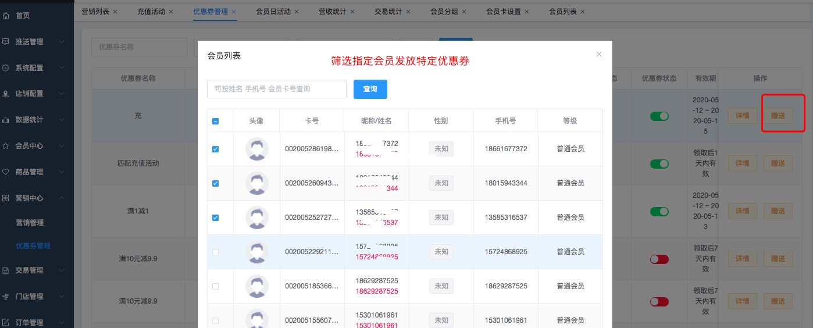Click the 手机号 column header

click(505, 121)
